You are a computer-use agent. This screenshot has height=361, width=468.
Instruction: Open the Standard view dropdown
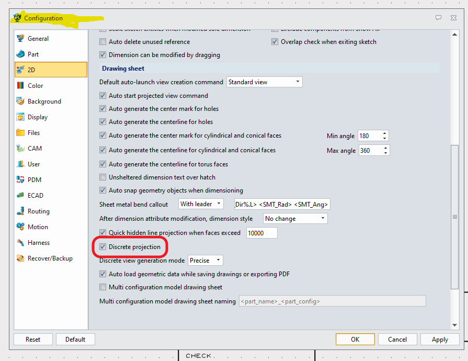265,82
